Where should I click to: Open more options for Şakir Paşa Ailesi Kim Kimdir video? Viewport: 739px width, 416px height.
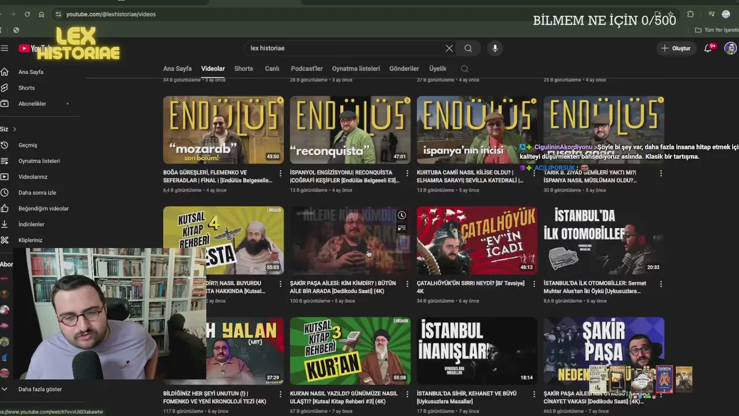(407, 284)
